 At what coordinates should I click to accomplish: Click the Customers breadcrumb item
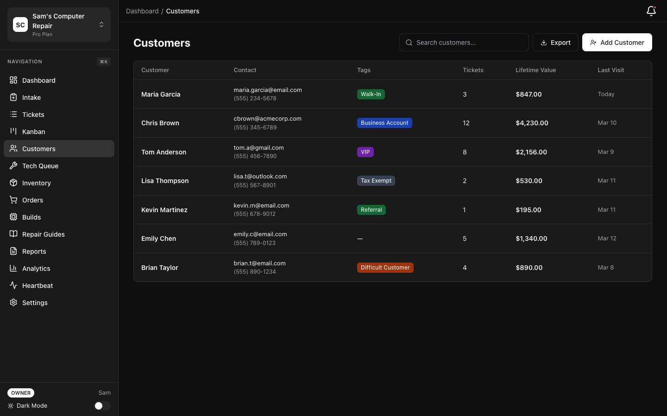point(182,11)
